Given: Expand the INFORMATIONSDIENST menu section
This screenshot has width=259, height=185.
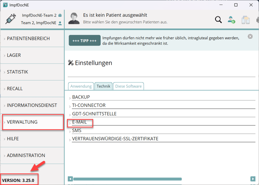Looking at the screenshot, I should click(x=32, y=105).
